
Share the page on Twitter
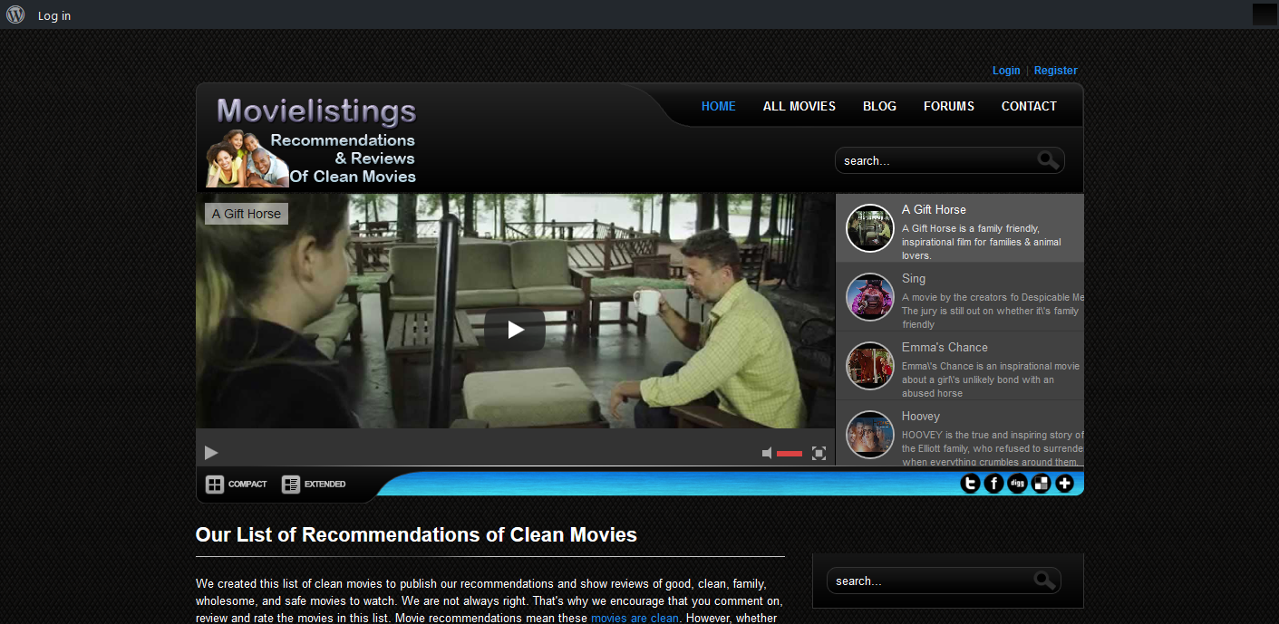(970, 483)
